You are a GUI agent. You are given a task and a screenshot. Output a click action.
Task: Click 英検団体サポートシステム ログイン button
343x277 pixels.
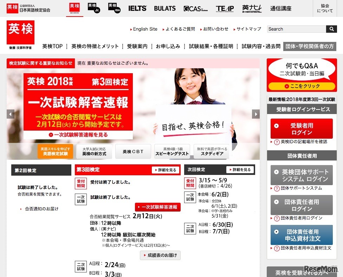pos(302,175)
